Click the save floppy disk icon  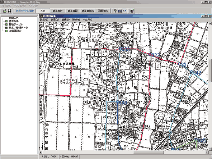[9, 11]
